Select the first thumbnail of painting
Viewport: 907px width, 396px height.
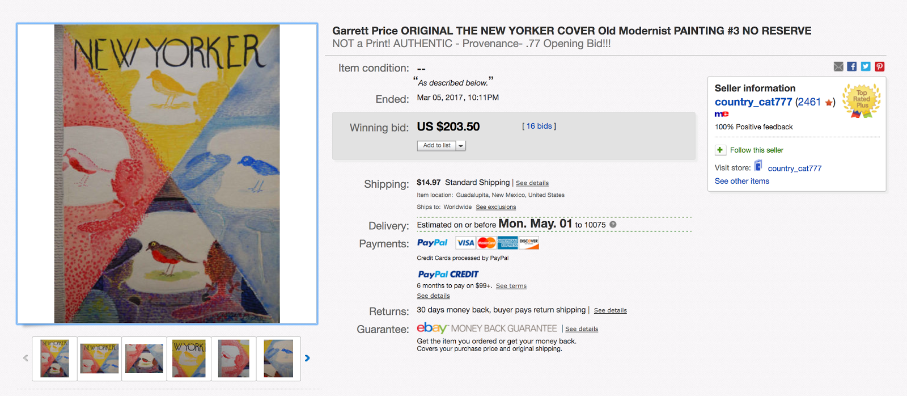click(54, 359)
